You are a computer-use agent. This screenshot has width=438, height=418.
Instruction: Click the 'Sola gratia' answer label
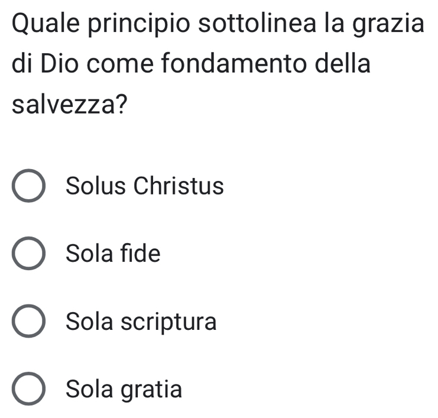(x=124, y=390)
